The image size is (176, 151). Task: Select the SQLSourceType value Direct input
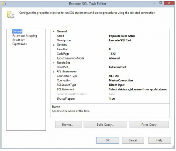pyautogui.click(x=117, y=85)
